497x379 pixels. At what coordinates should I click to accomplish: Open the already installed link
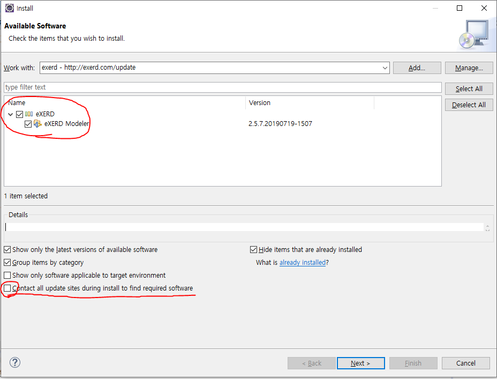click(x=303, y=263)
